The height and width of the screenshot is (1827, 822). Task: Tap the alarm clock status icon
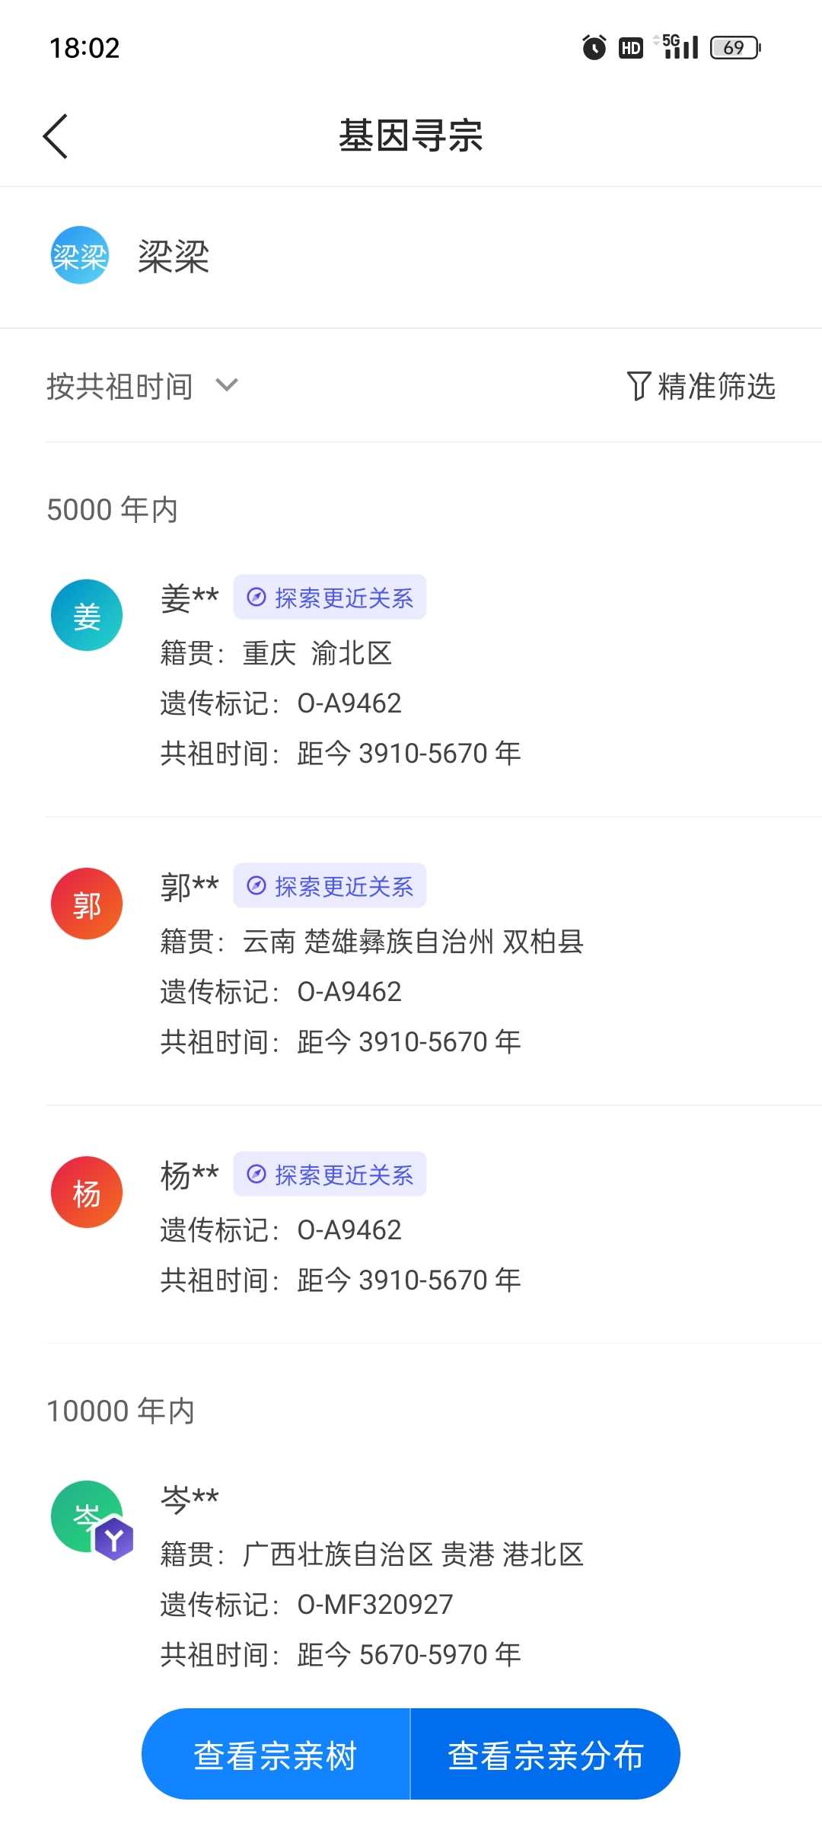[594, 48]
